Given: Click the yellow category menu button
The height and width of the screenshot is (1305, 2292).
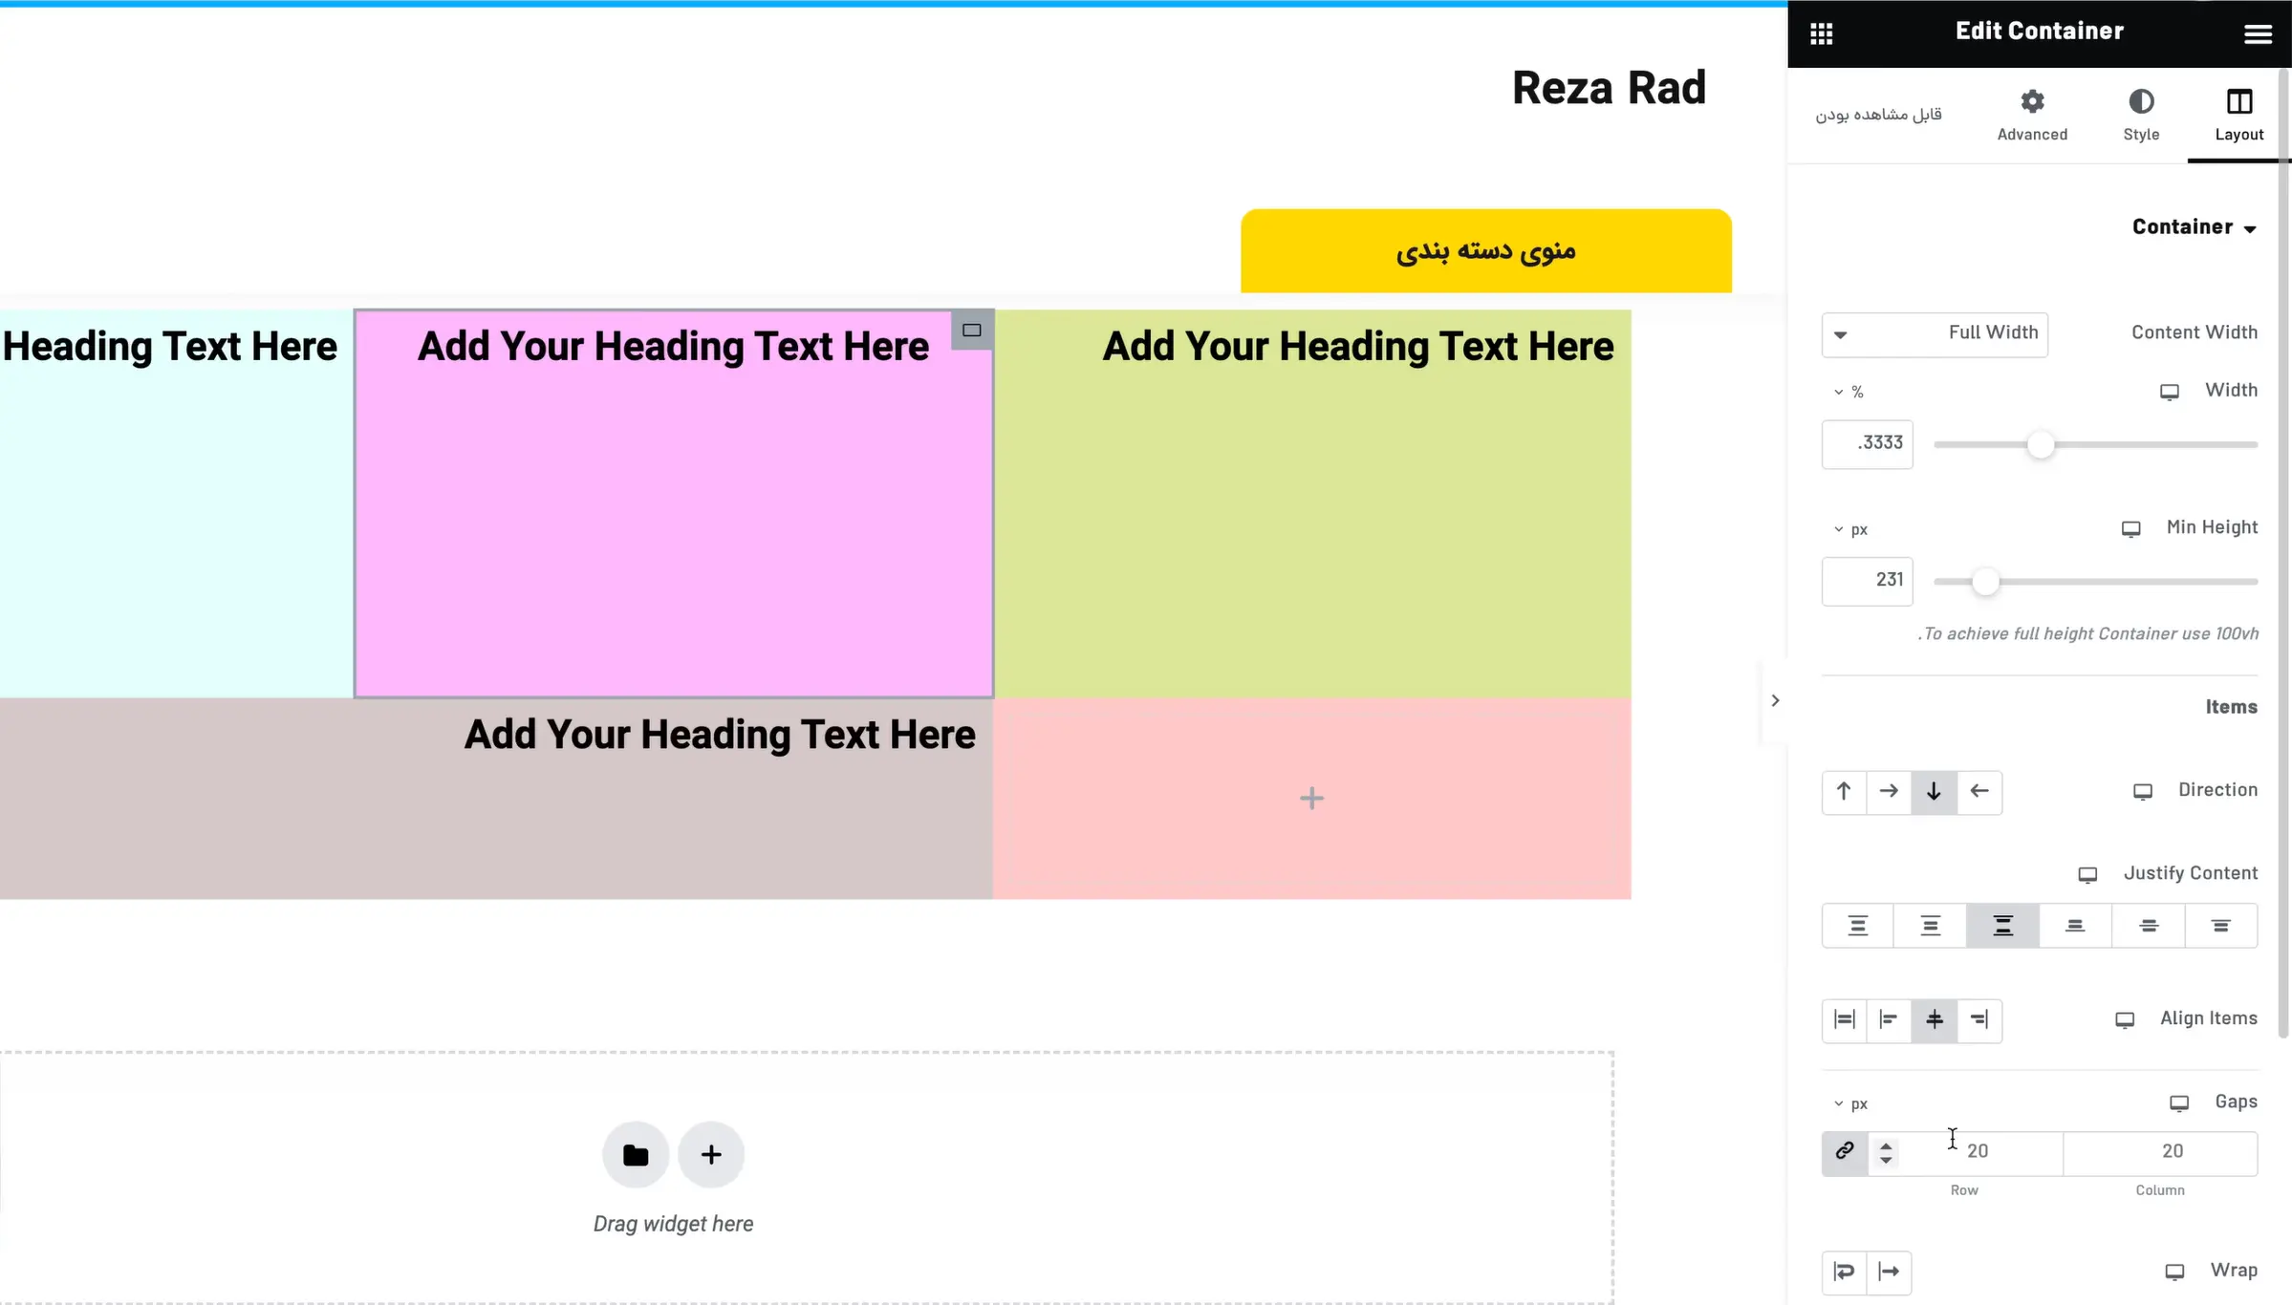Looking at the screenshot, I should coord(1485,251).
